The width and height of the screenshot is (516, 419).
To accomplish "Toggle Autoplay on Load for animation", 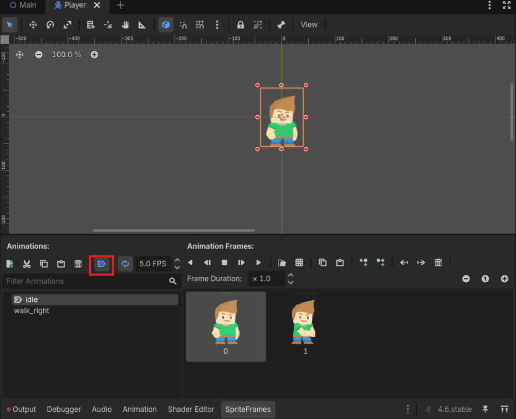I will [101, 264].
